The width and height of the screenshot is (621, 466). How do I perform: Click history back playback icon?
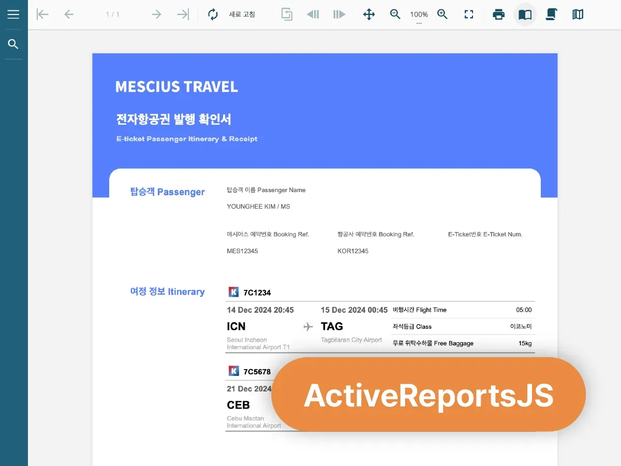pos(313,14)
